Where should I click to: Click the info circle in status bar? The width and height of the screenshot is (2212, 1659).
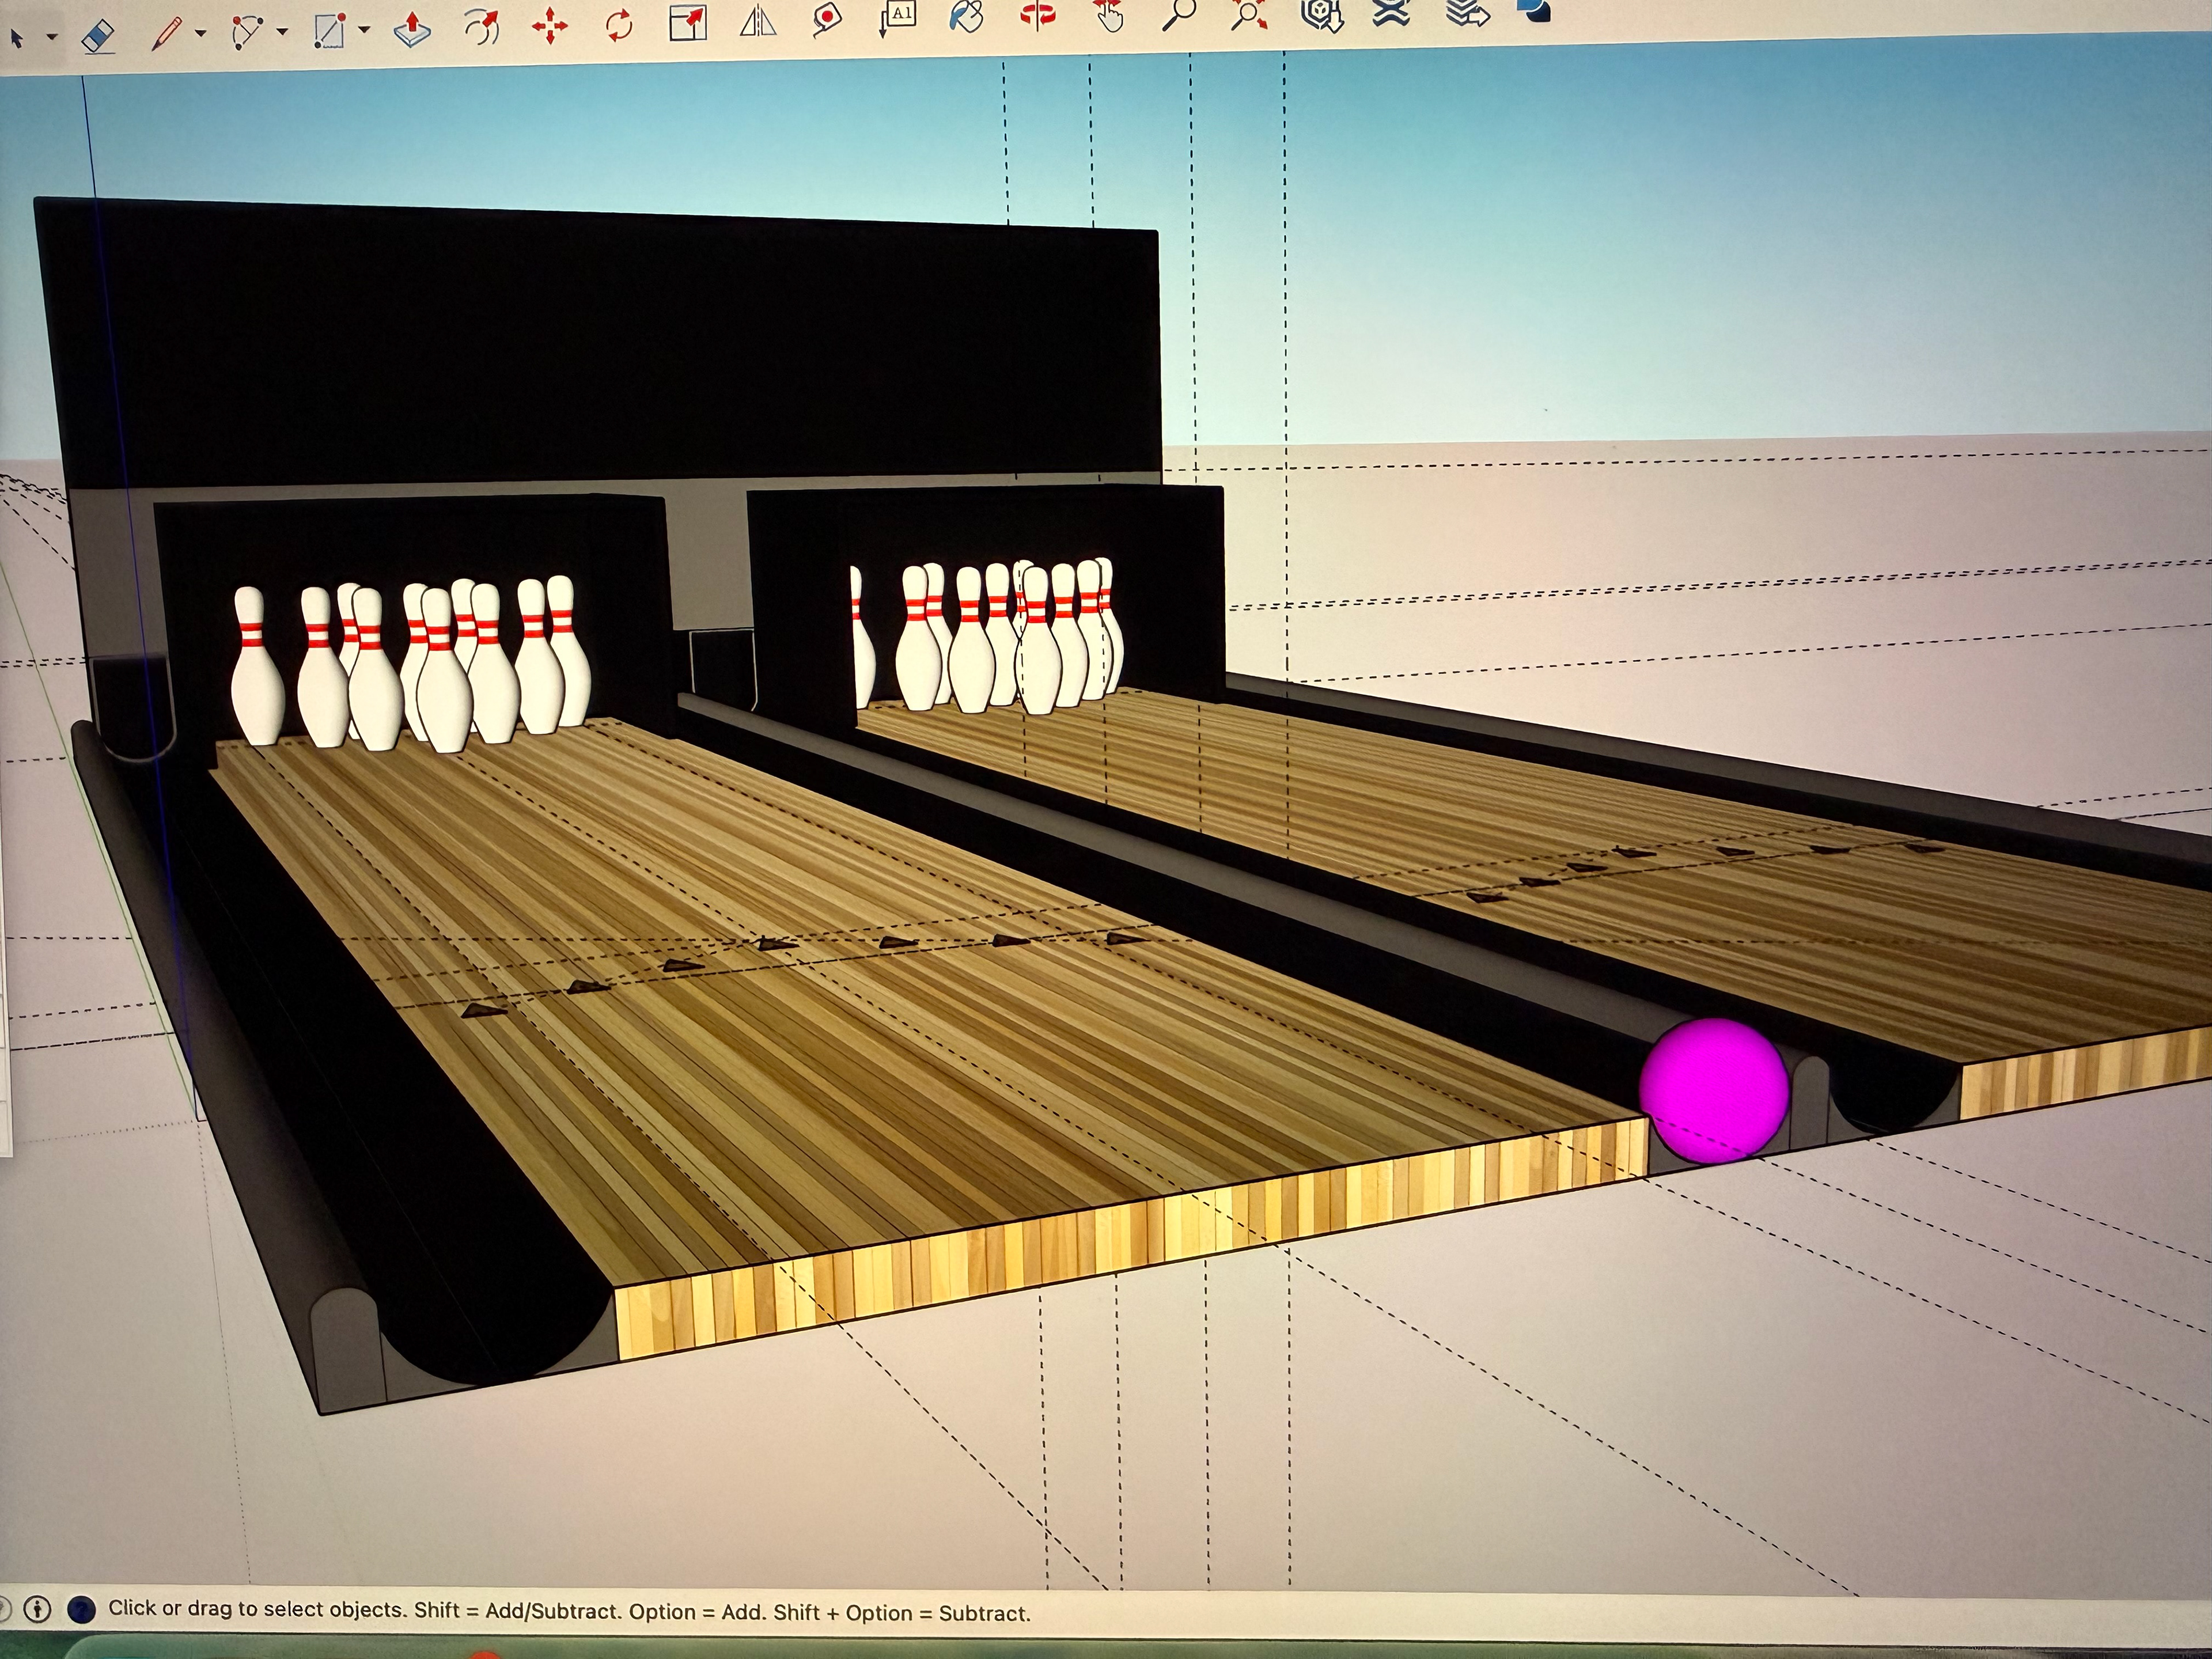pos(38,1609)
